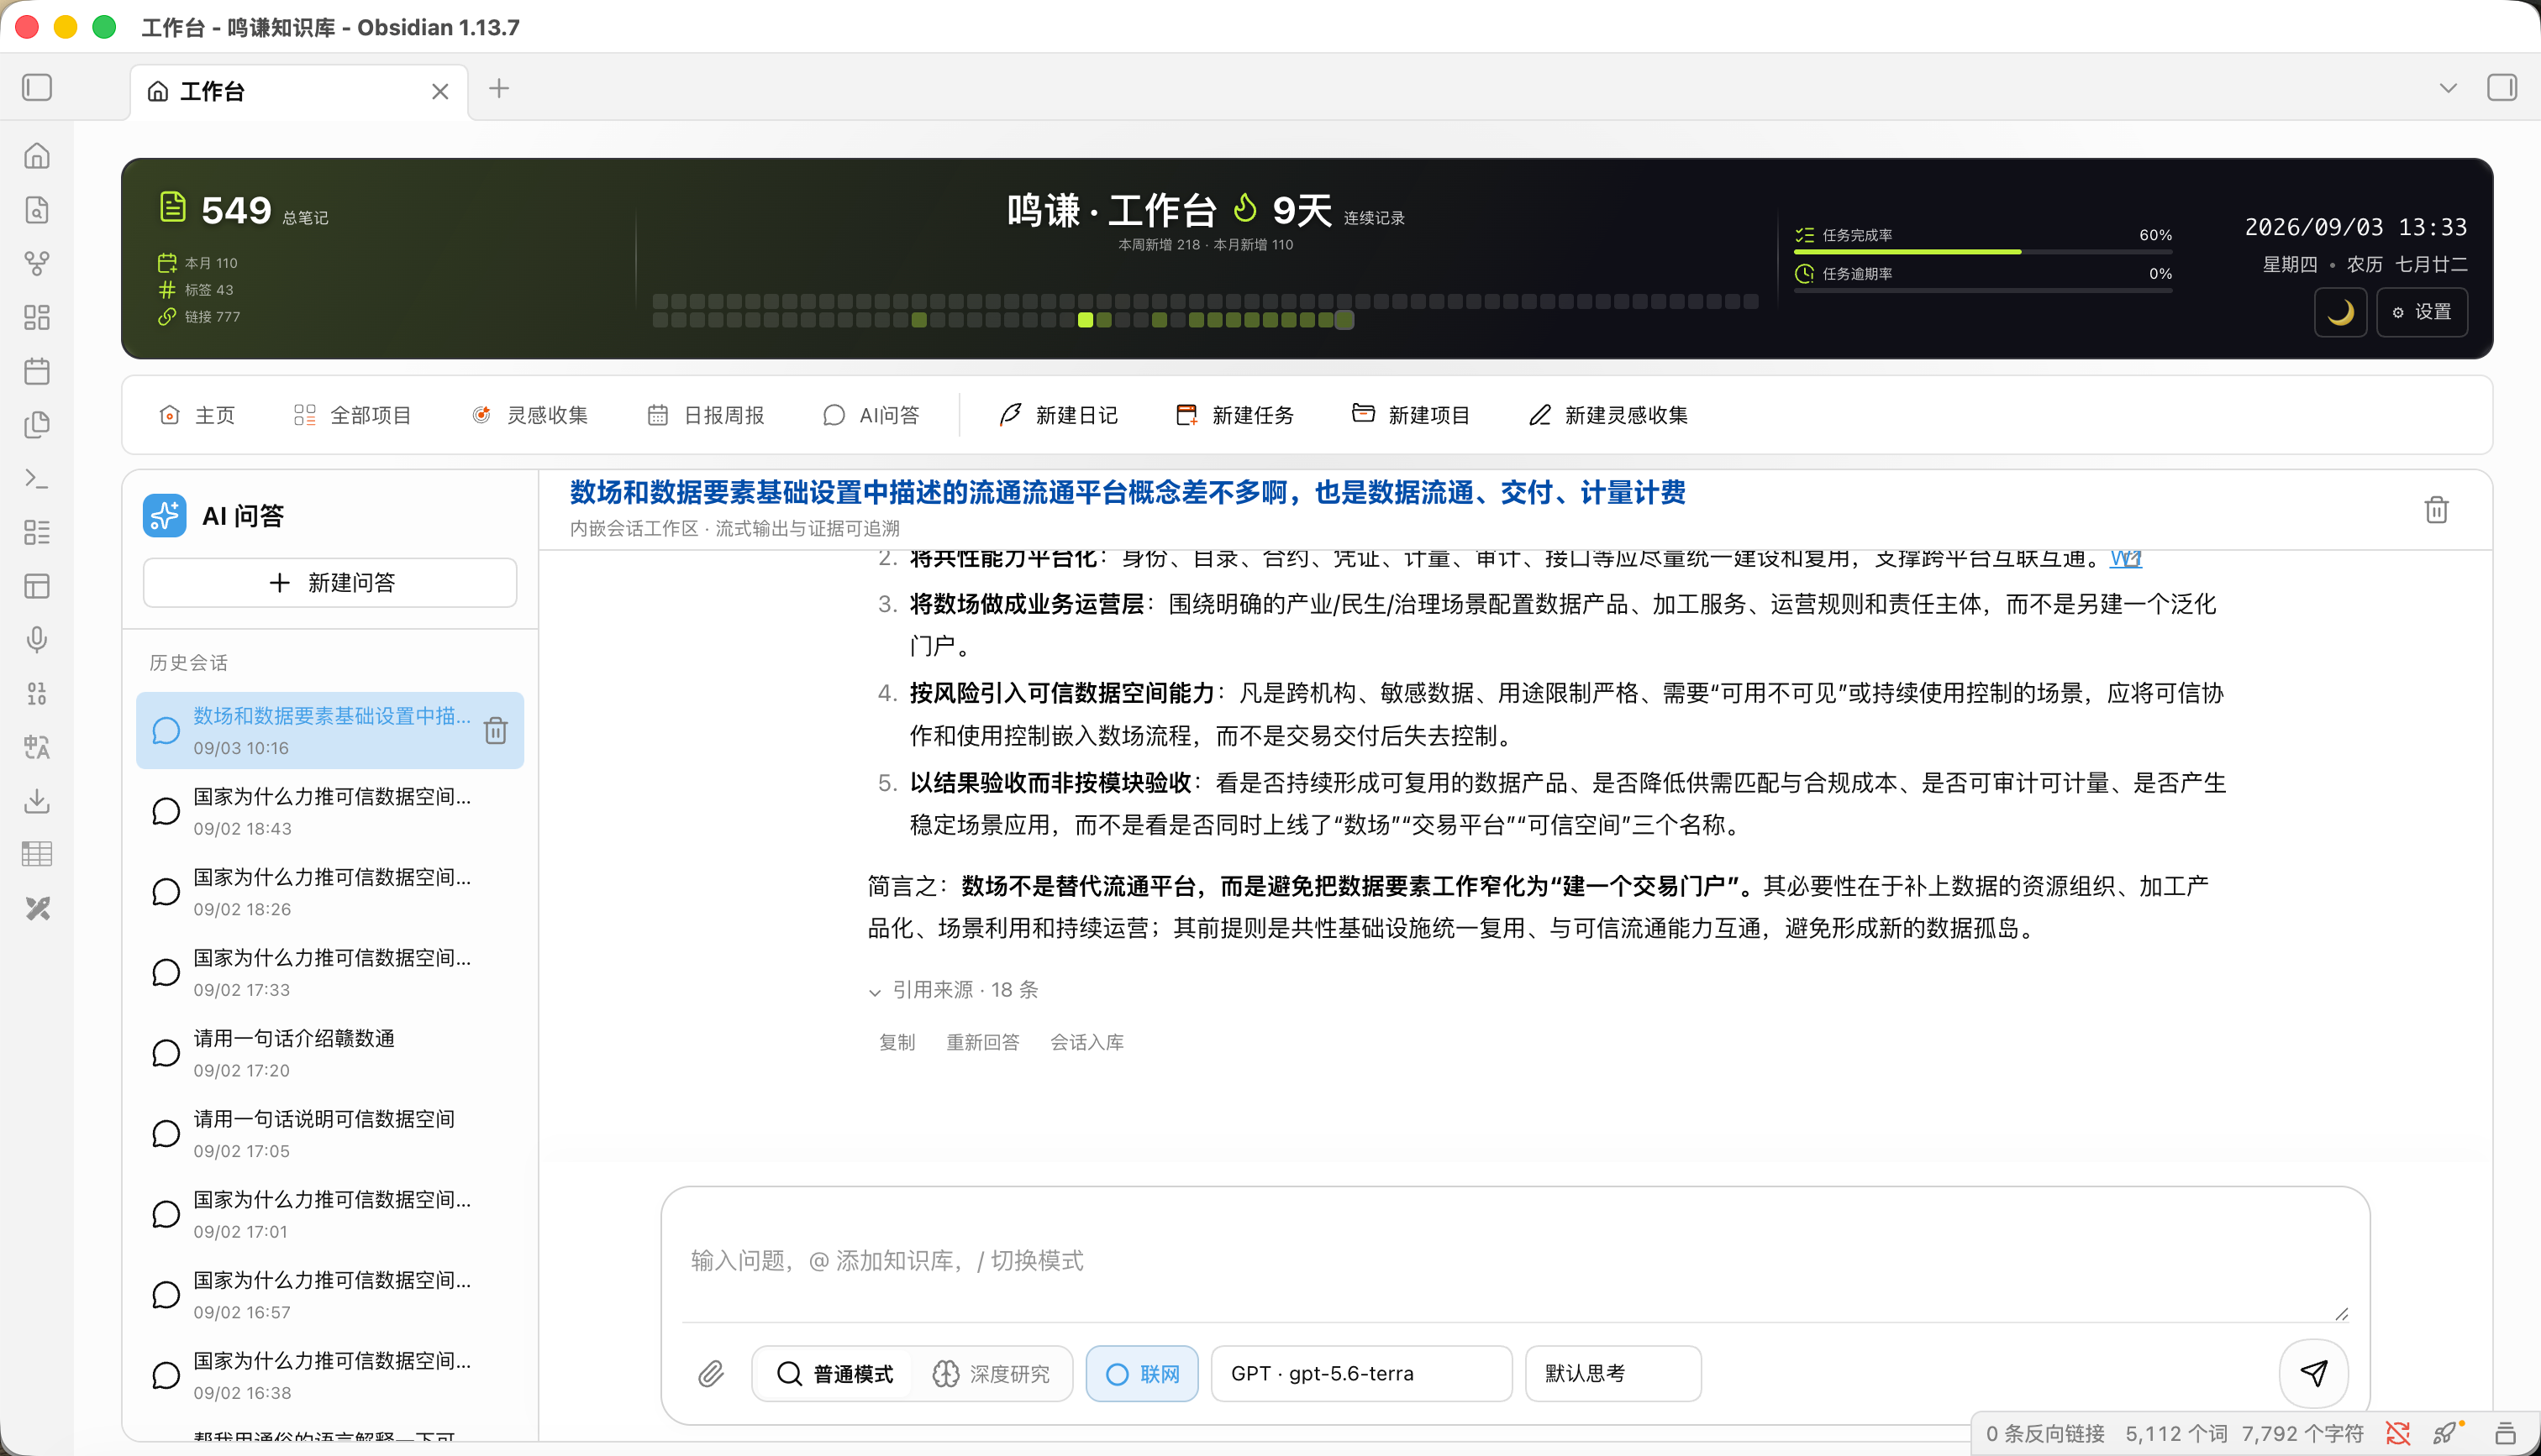Image resolution: width=2541 pixels, height=1456 pixels.
Task: Click the 任务完成率 progress bar
Action: click(x=1983, y=252)
